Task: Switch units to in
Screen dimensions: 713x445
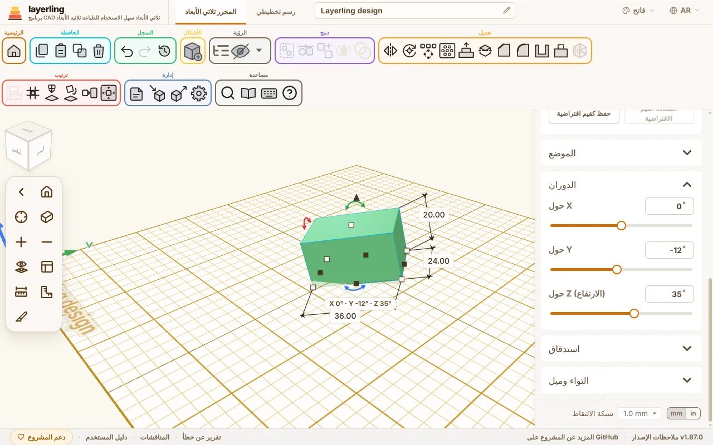Action: (x=693, y=413)
